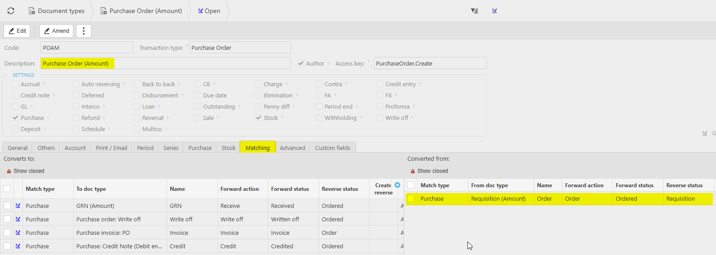Click the Credit Note row link icon
This screenshot has width=716, height=255.
coord(18,246)
